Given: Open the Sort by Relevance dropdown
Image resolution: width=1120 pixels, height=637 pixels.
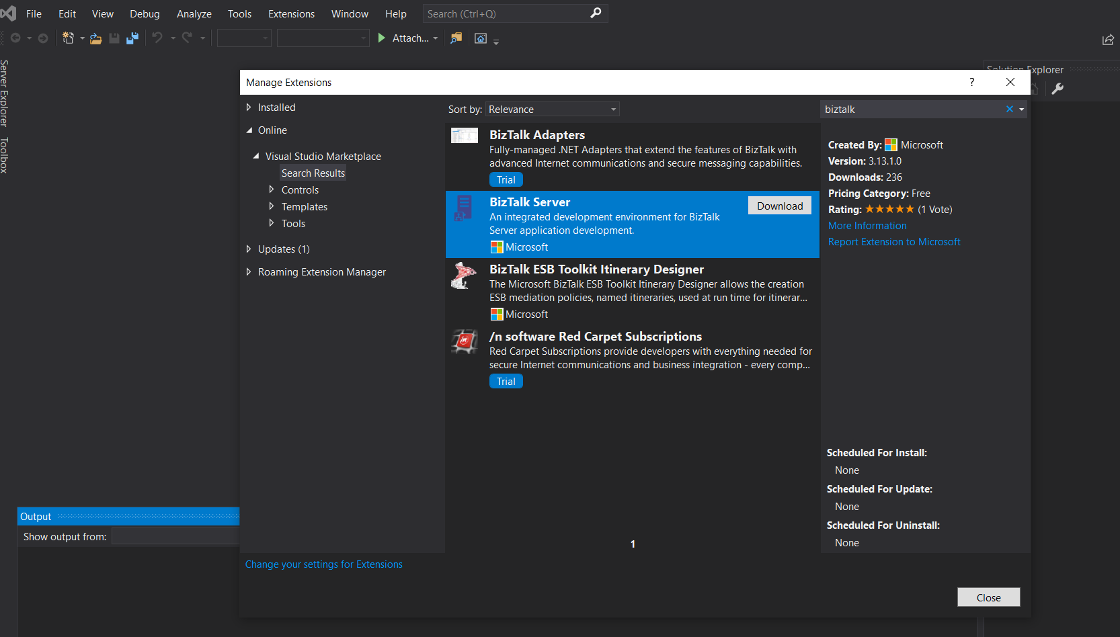Looking at the screenshot, I should 552,109.
